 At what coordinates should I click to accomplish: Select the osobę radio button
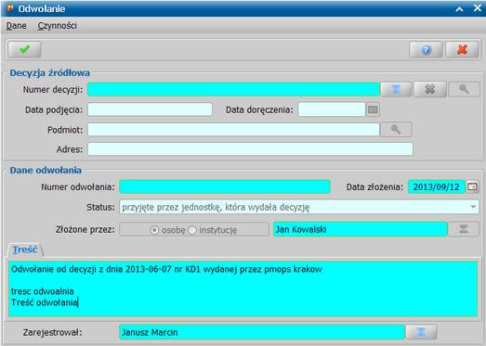click(154, 230)
